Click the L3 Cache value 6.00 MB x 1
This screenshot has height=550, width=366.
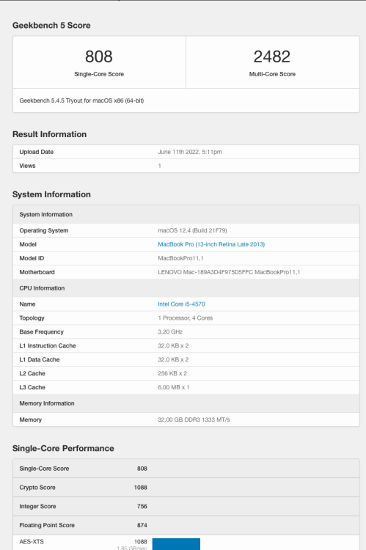pos(174,387)
